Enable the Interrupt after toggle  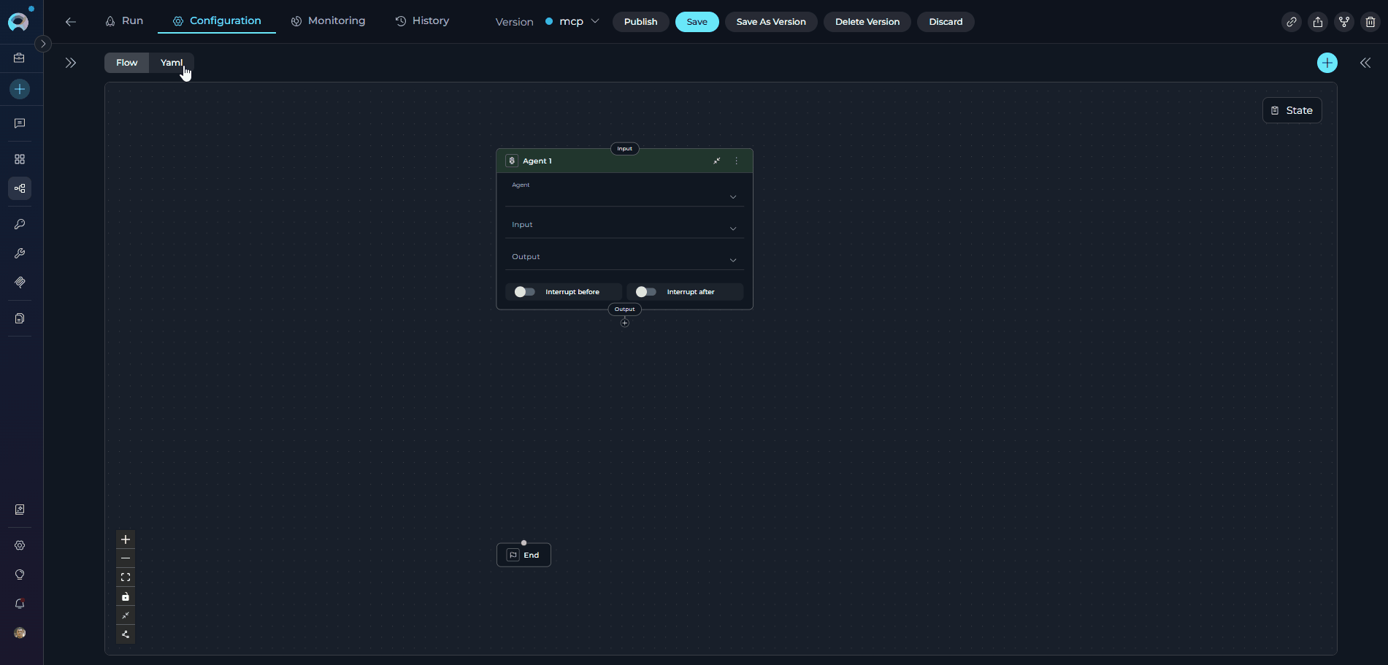click(645, 291)
